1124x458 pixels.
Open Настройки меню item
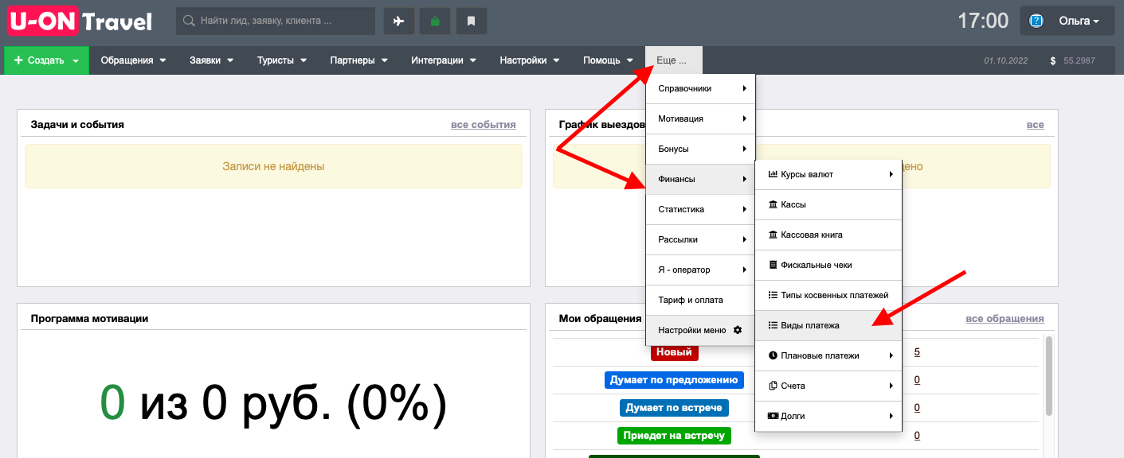pos(700,330)
